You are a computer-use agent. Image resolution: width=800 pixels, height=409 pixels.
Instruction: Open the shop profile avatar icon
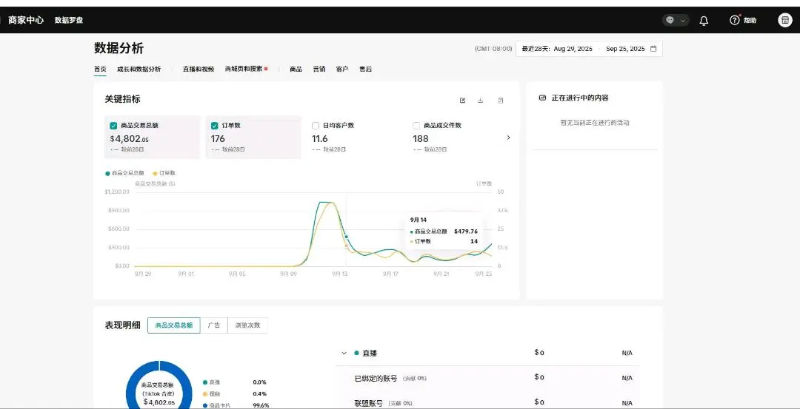(x=785, y=21)
